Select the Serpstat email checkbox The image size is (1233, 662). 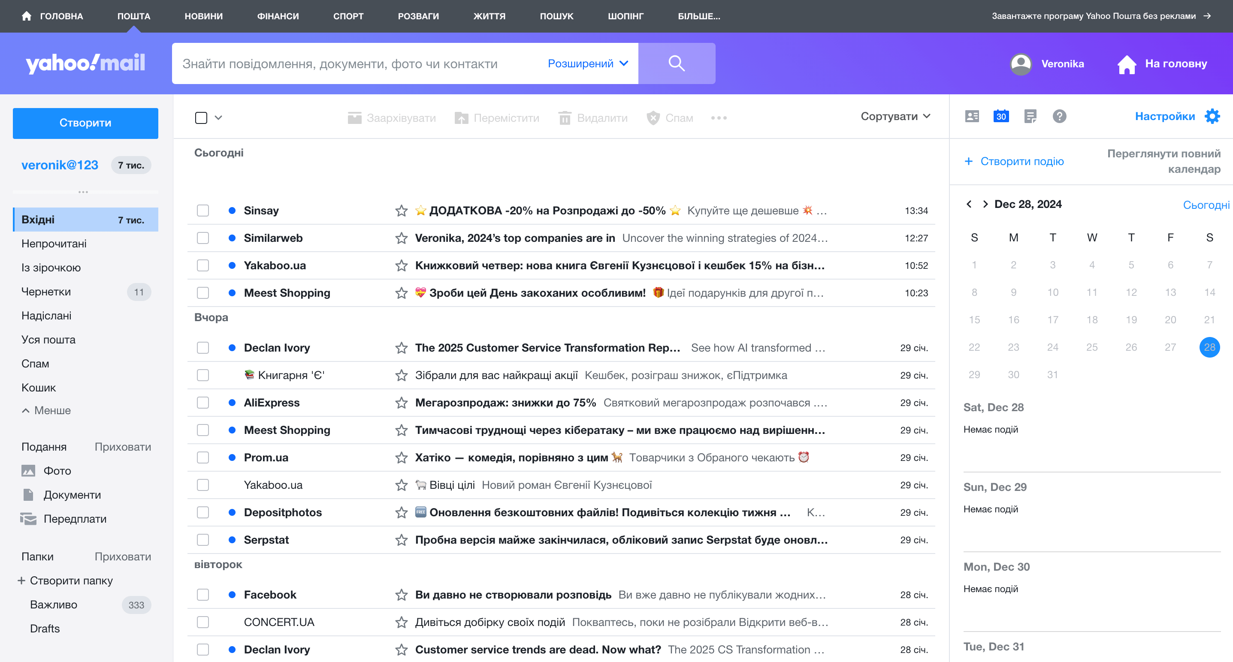coord(203,540)
